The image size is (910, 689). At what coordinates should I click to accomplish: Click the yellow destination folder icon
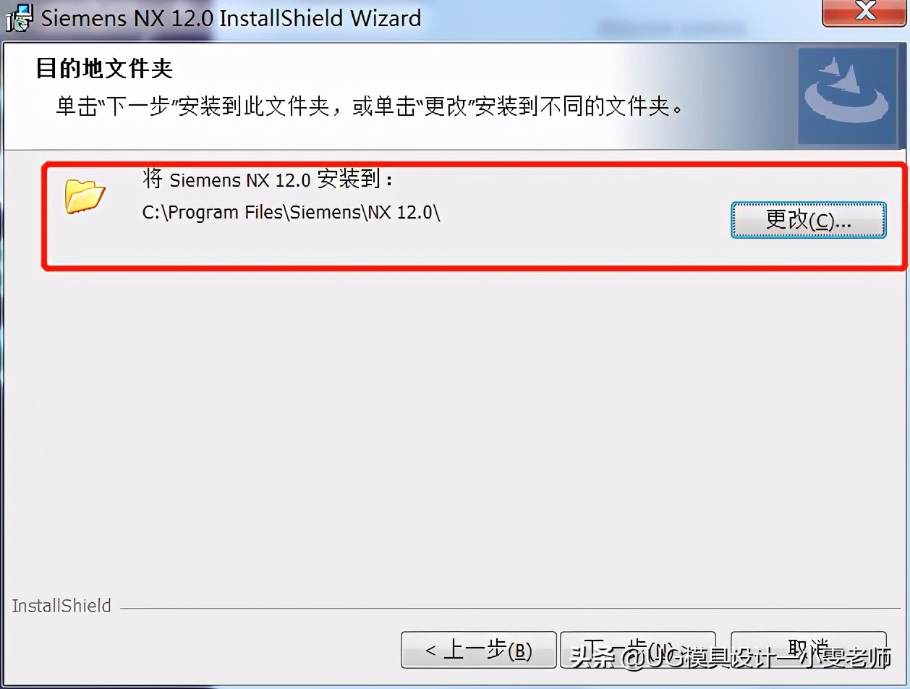(x=85, y=195)
